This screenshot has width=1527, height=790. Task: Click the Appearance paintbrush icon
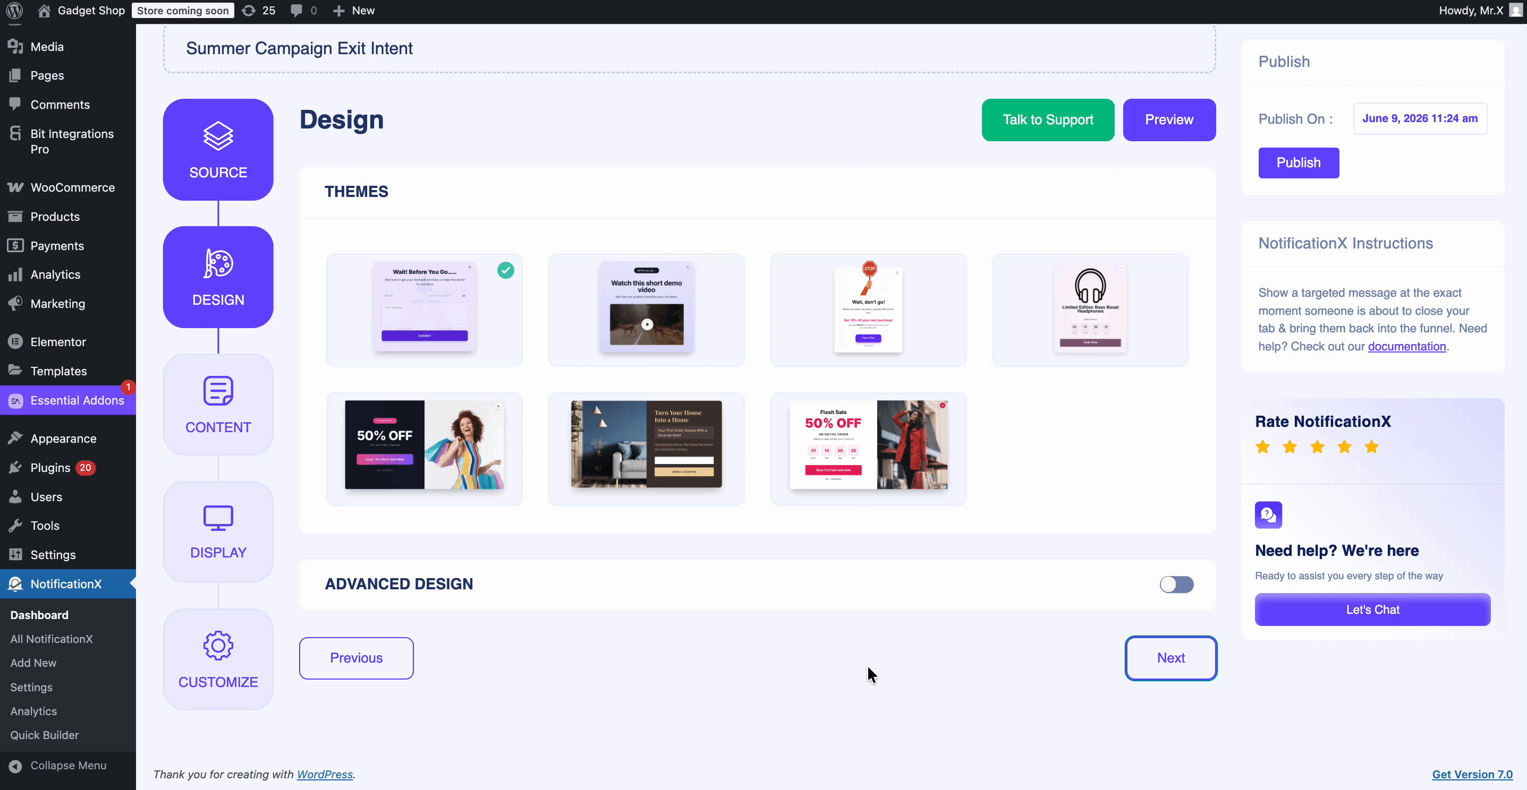[x=15, y=438]
